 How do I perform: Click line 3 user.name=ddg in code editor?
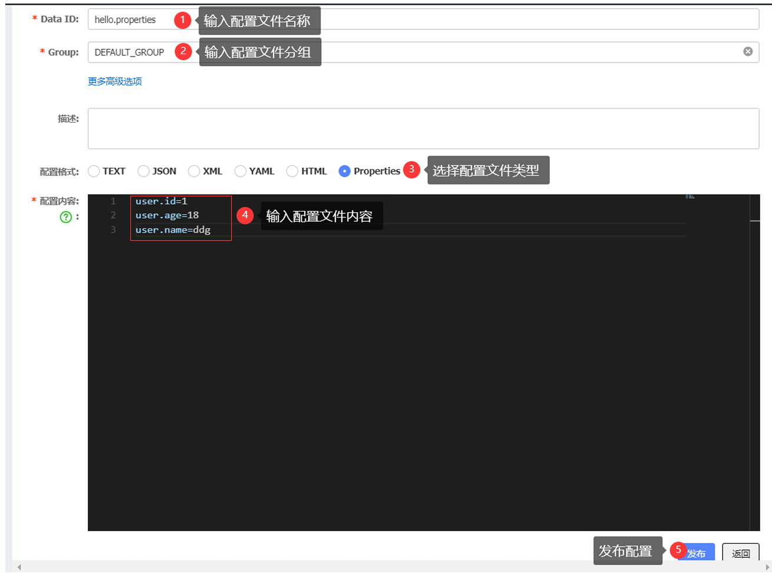(173, 230)
